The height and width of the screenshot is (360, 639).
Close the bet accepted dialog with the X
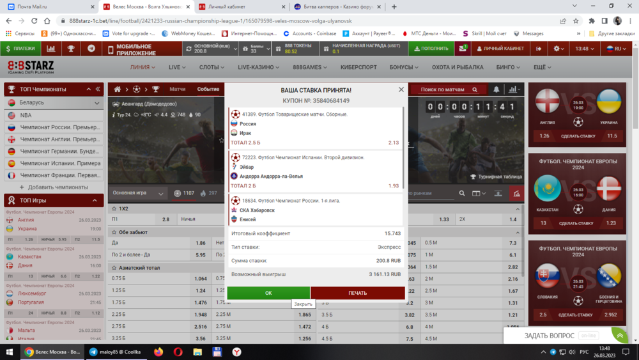(x=401, y=90)
